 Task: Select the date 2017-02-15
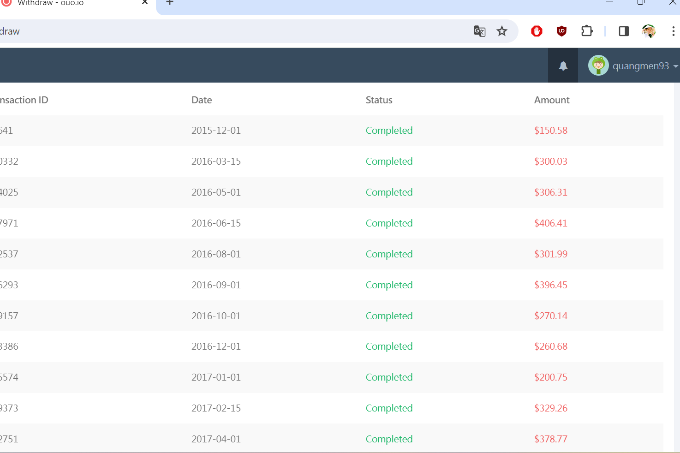click(216, 408)
